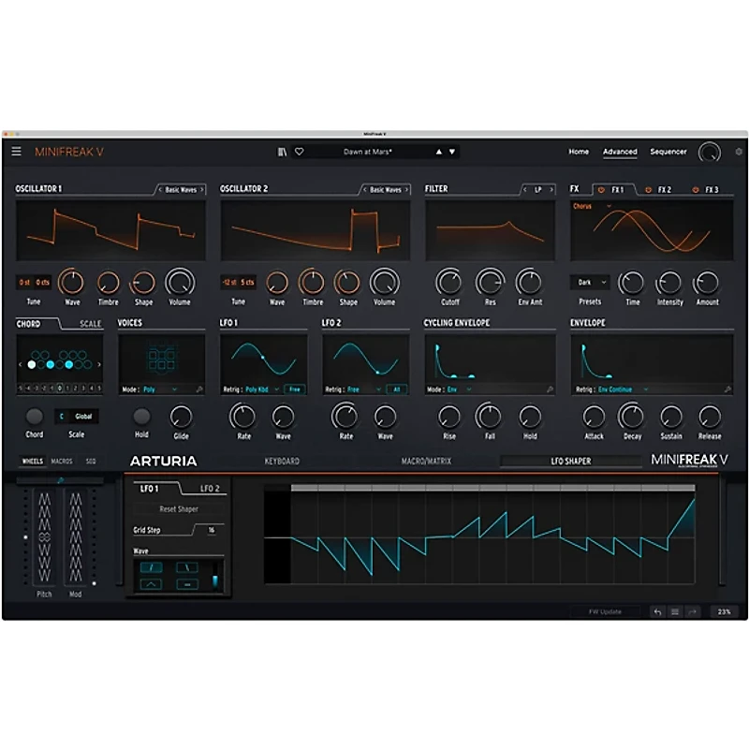Select the FX 2 tab

pyautogui.click(x=662, y=187)
